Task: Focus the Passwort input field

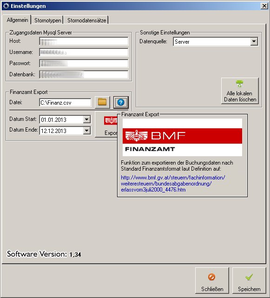Action: click(84, 63)
